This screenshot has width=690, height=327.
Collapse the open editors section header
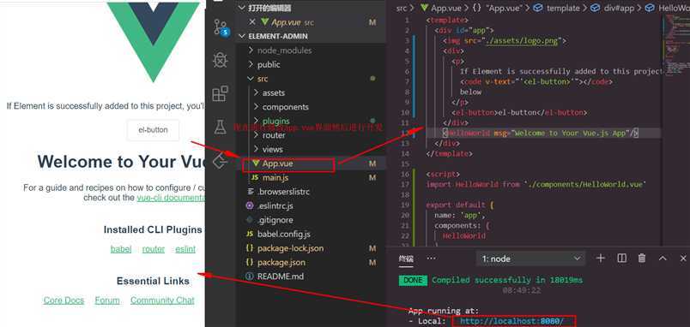tap(311, 8)
